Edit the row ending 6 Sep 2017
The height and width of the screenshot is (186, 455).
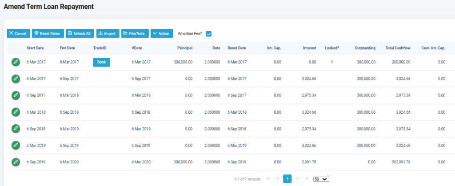(x=16, y=79)
